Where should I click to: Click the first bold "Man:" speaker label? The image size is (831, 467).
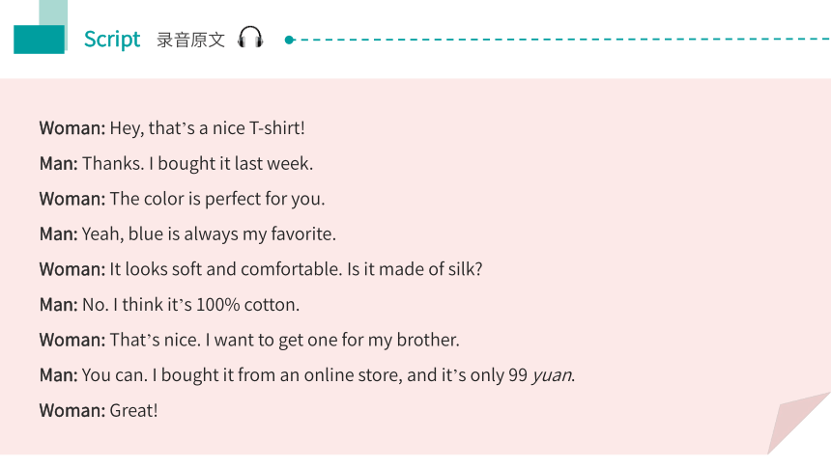click(58, 164)
